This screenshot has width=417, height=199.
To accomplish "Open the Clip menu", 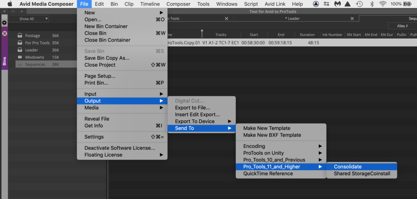I will (x=129, y=4).
